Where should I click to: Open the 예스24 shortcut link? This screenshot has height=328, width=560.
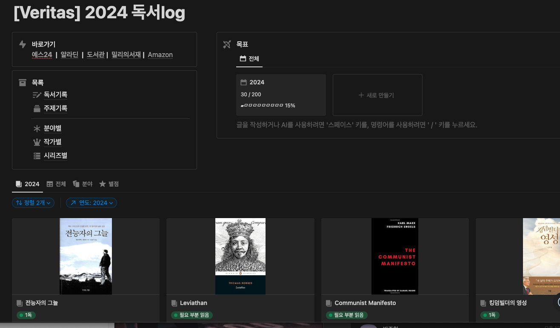(x=42, y=55)
